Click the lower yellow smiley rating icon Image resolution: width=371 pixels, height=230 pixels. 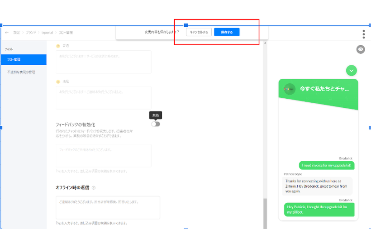click(x=58, y=81)
